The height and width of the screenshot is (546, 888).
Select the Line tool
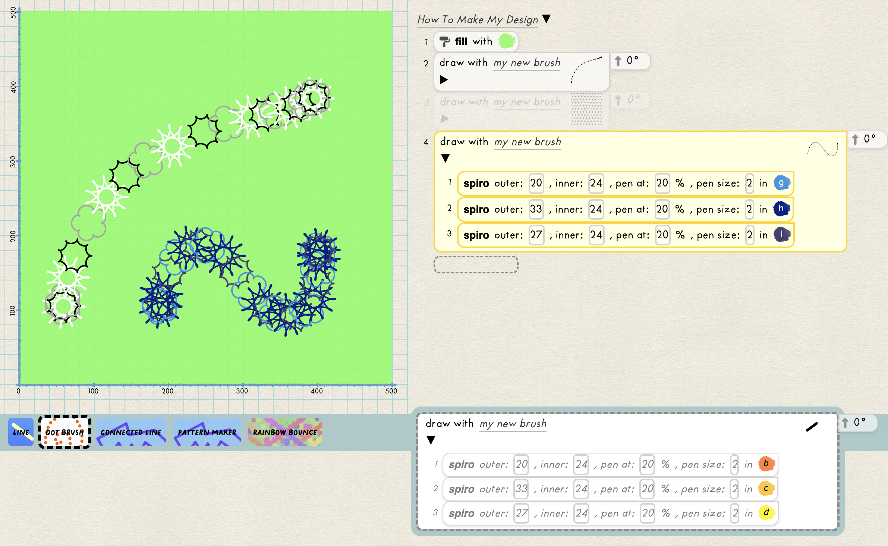[21, 432]
